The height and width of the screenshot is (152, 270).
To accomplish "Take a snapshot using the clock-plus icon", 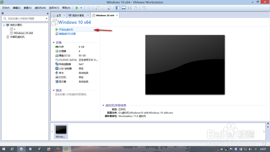I will [97, 8].
